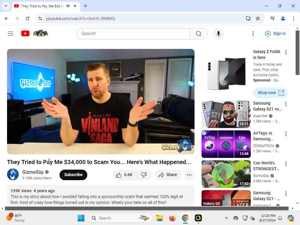The height and width of the screenshot is (225, 300).
Task: Click the taskbar Search box
Action: pos(120,218)
